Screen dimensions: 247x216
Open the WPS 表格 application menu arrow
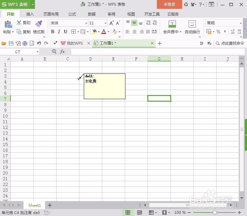point(33,4)
